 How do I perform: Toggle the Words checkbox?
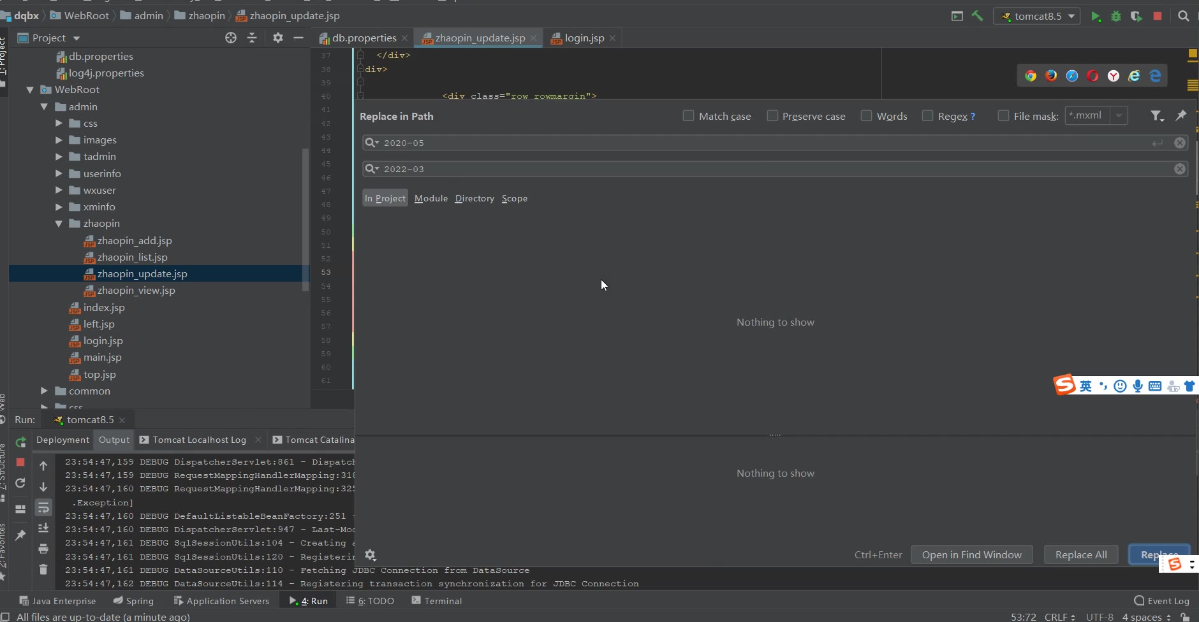click(866, 116)
